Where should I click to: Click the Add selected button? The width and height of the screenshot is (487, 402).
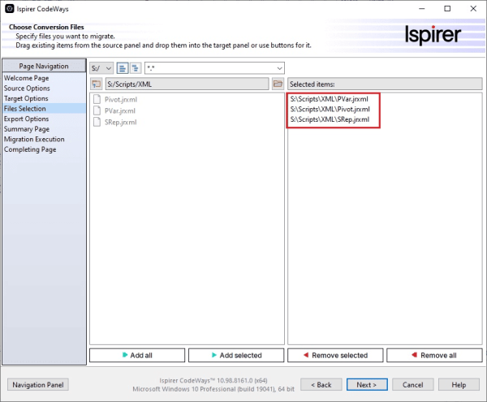pos(236,356)
